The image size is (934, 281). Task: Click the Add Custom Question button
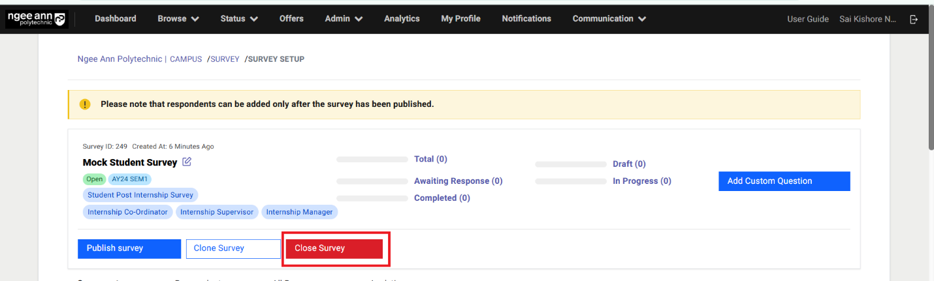(784, 181)
